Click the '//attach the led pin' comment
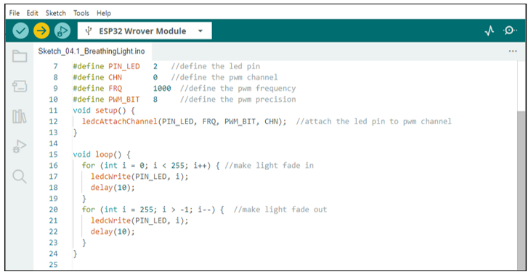Viewport: 531px width, 277px height. [373, 121]
